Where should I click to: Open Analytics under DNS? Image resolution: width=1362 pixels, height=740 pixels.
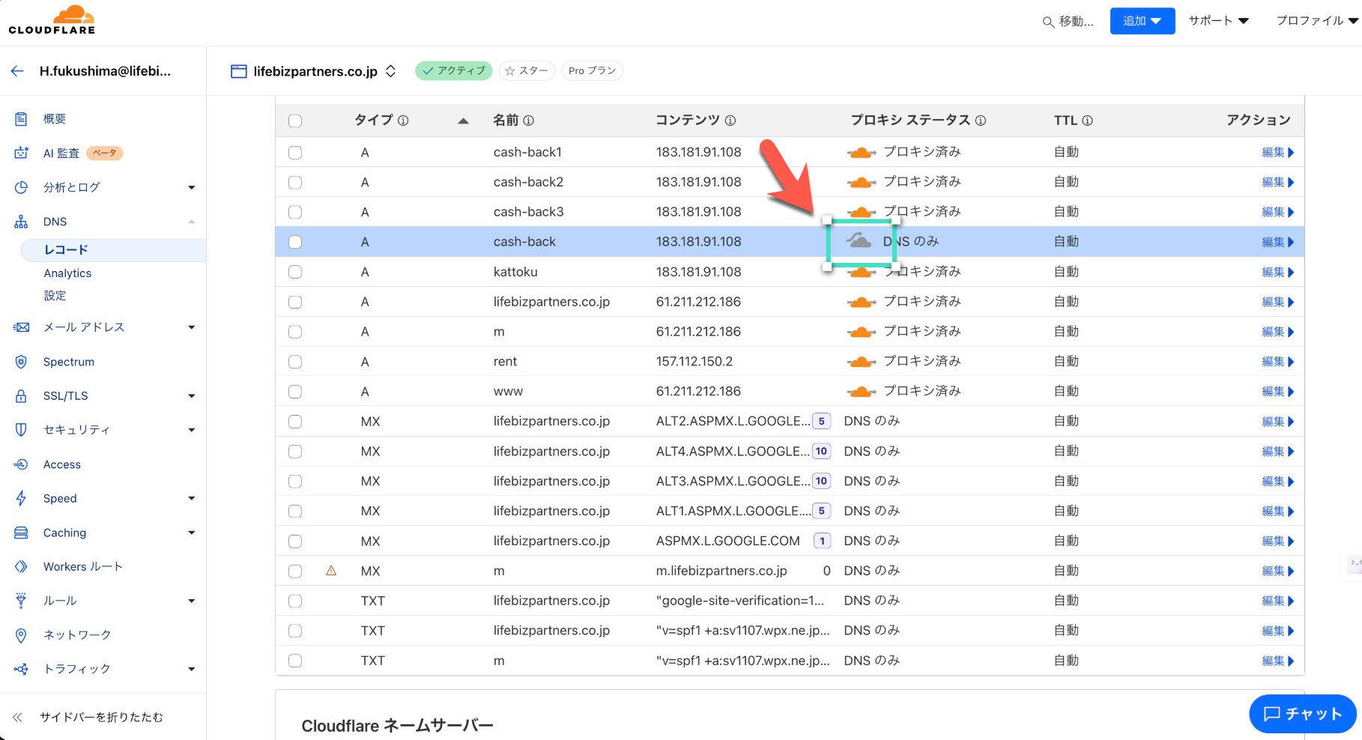67,273
